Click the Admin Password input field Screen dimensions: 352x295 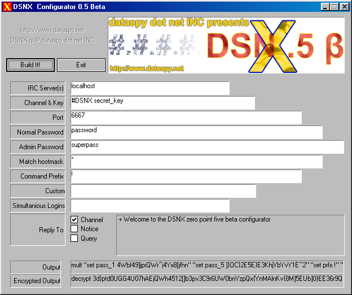[206, 147]
